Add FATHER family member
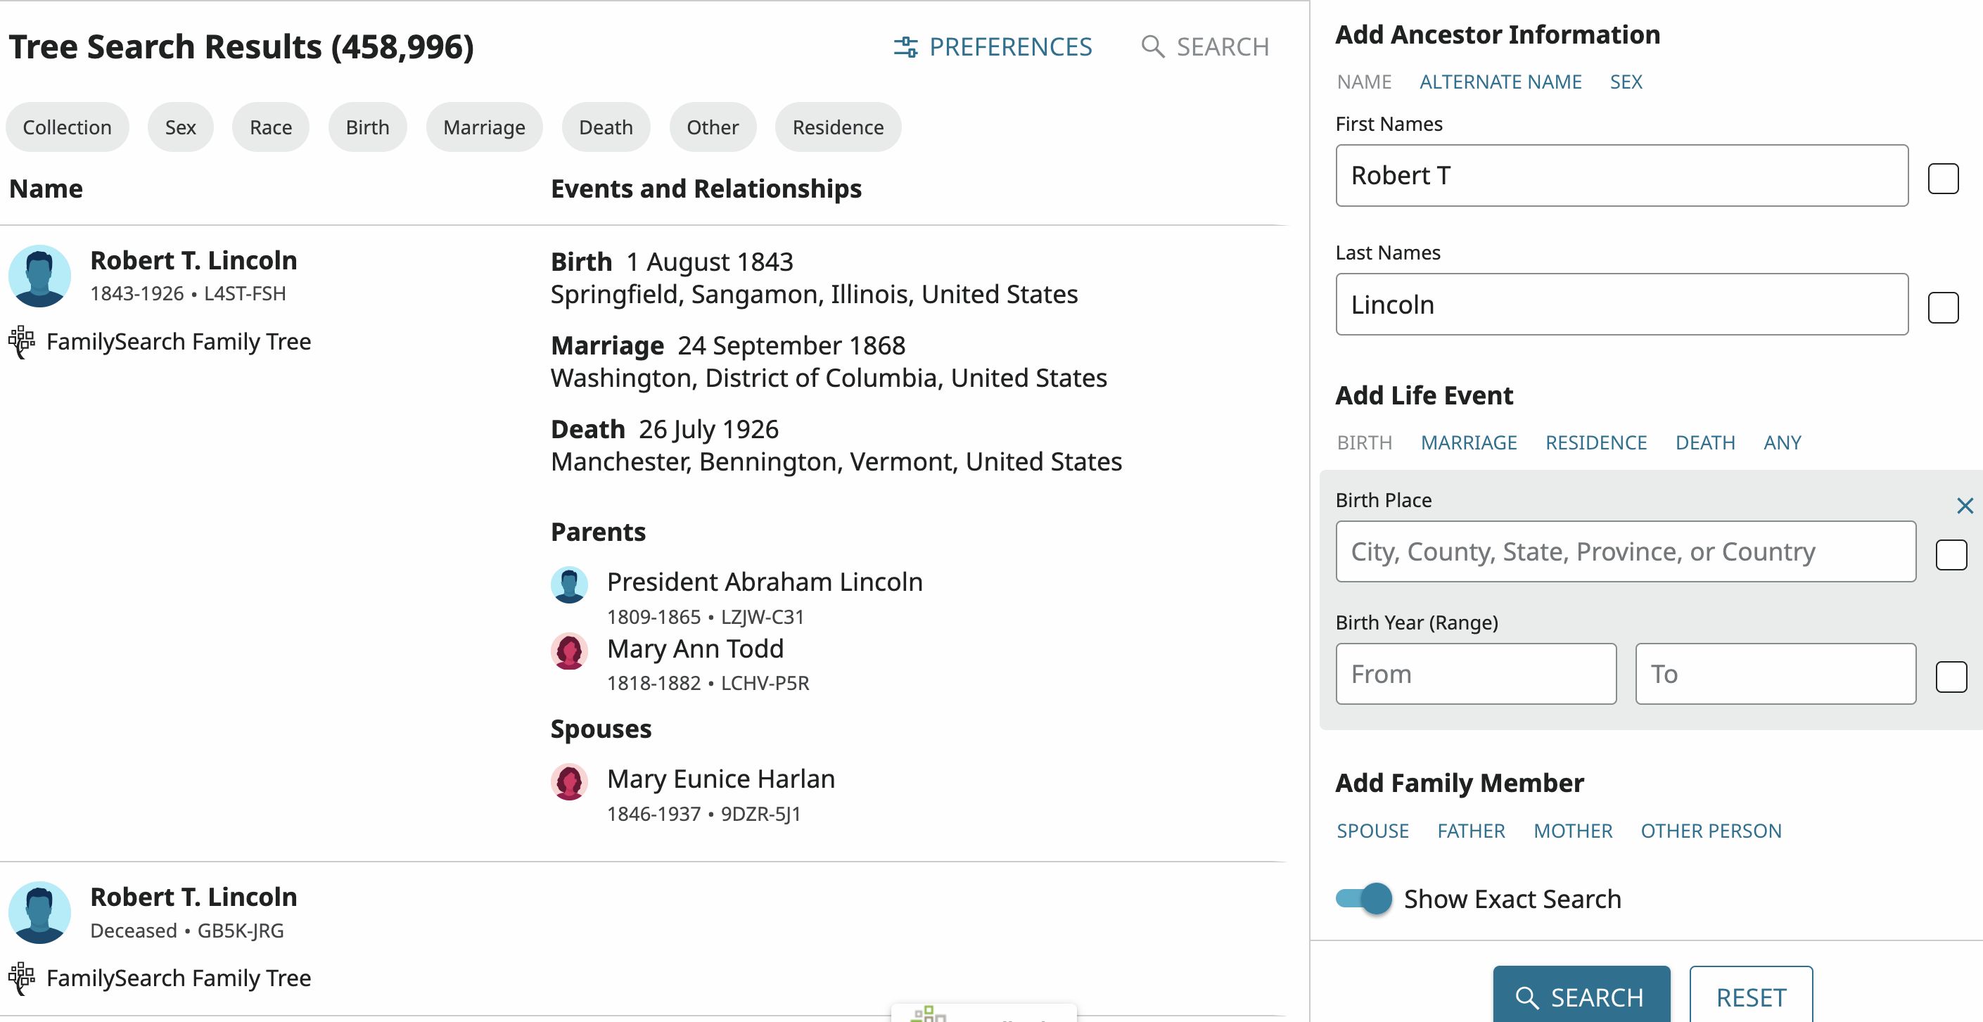Screen dimensions: 1983x1022 [x=1471, y=831]
